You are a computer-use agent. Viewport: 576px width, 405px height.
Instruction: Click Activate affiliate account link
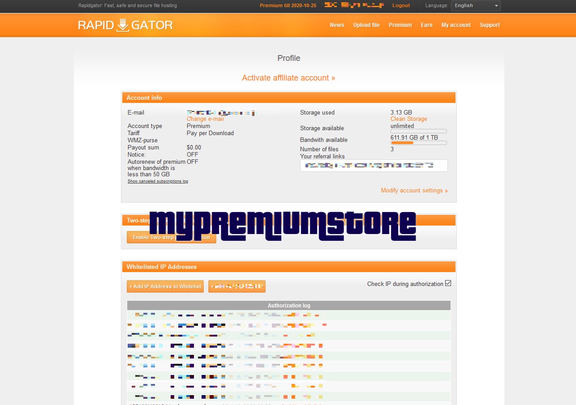coord(288,78)
